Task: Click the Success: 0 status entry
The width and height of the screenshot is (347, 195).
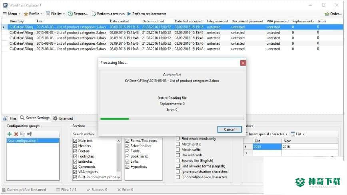Action: point(97,190)
